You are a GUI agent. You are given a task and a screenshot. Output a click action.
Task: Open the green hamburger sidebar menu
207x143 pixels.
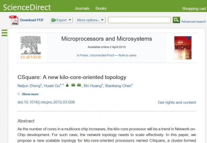(x=4, y=33)
